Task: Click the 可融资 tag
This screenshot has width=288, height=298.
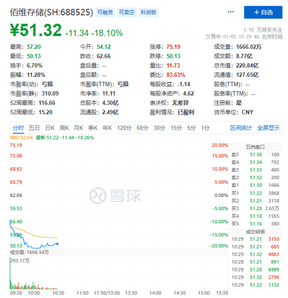Action: [x=105, y=12]
